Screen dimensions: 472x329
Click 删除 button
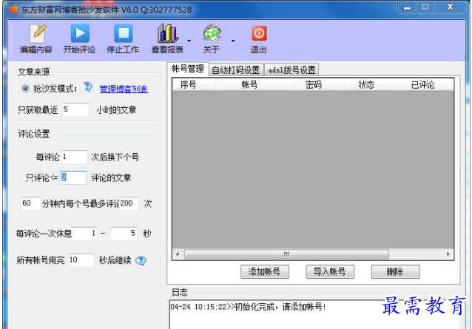(395, 271)
